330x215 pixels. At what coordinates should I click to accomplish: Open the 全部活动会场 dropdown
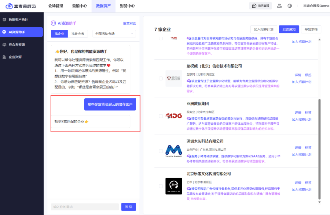114,34
